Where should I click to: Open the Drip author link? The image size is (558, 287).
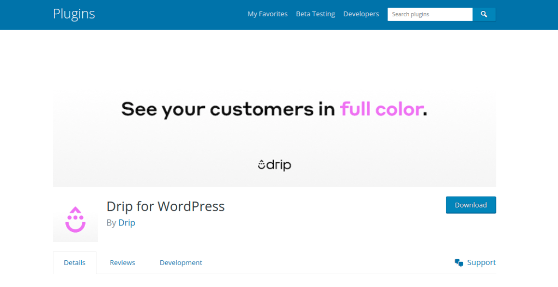[126, 223]
